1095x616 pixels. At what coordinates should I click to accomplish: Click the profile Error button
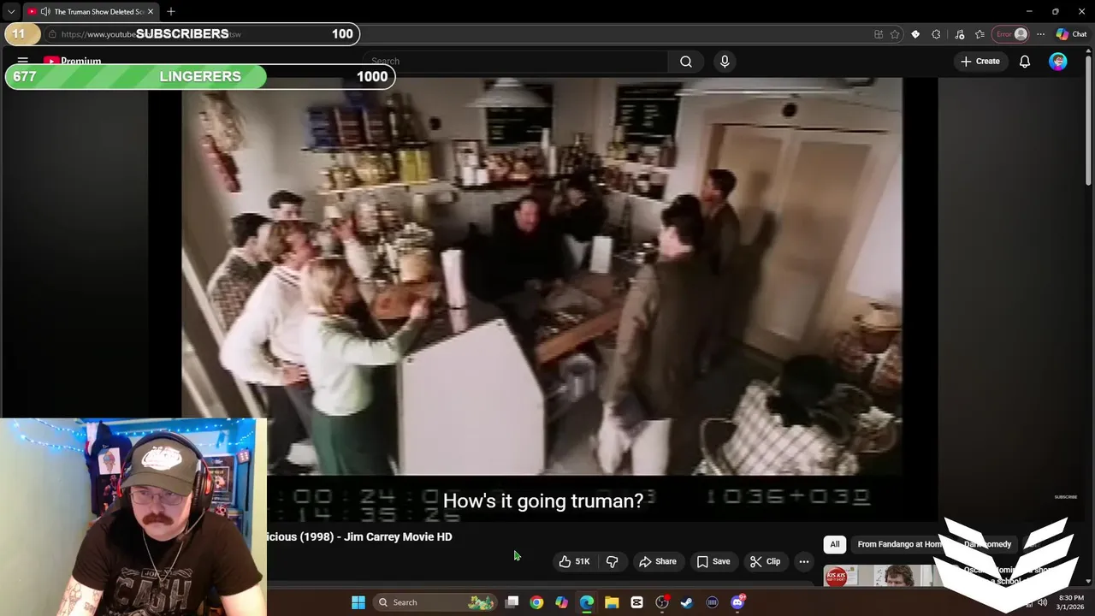[x=1011, y=34]
